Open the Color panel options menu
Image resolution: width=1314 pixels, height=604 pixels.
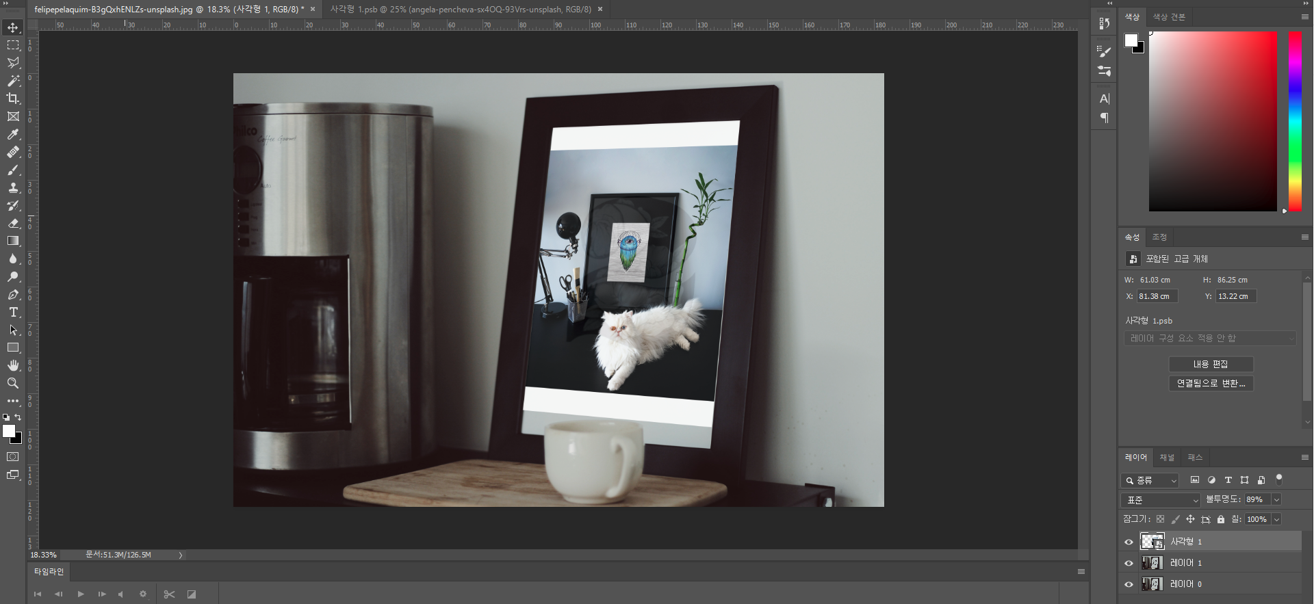click(1305, 16)
